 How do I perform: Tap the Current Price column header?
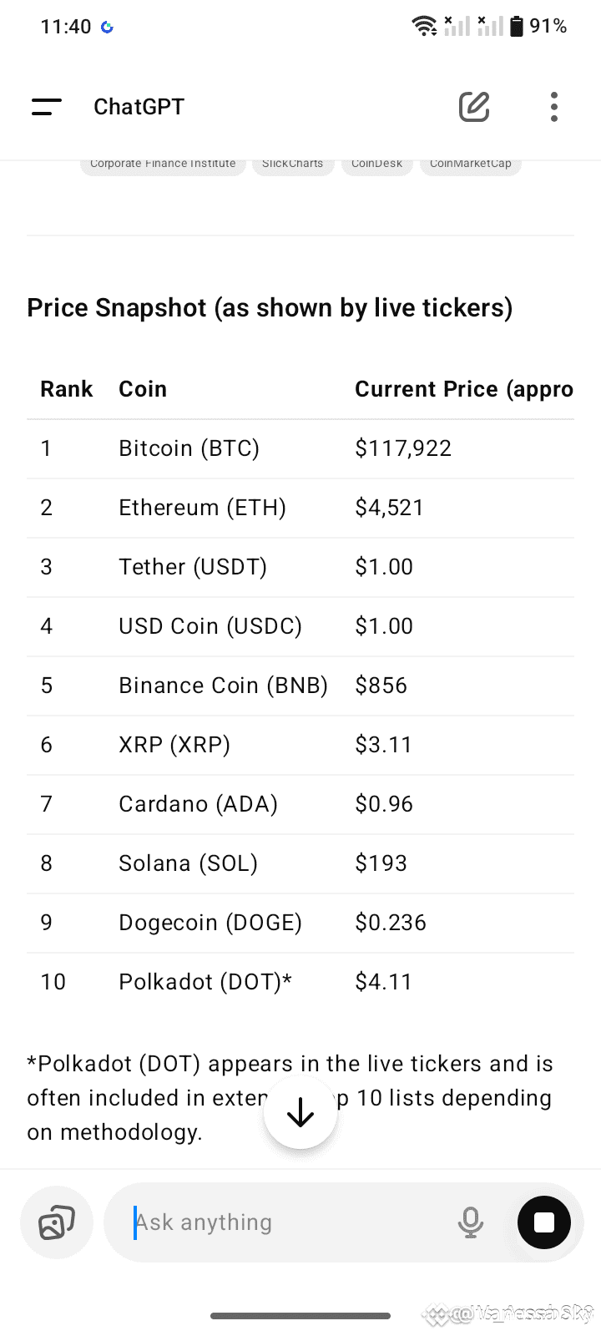tap(464, 389)
